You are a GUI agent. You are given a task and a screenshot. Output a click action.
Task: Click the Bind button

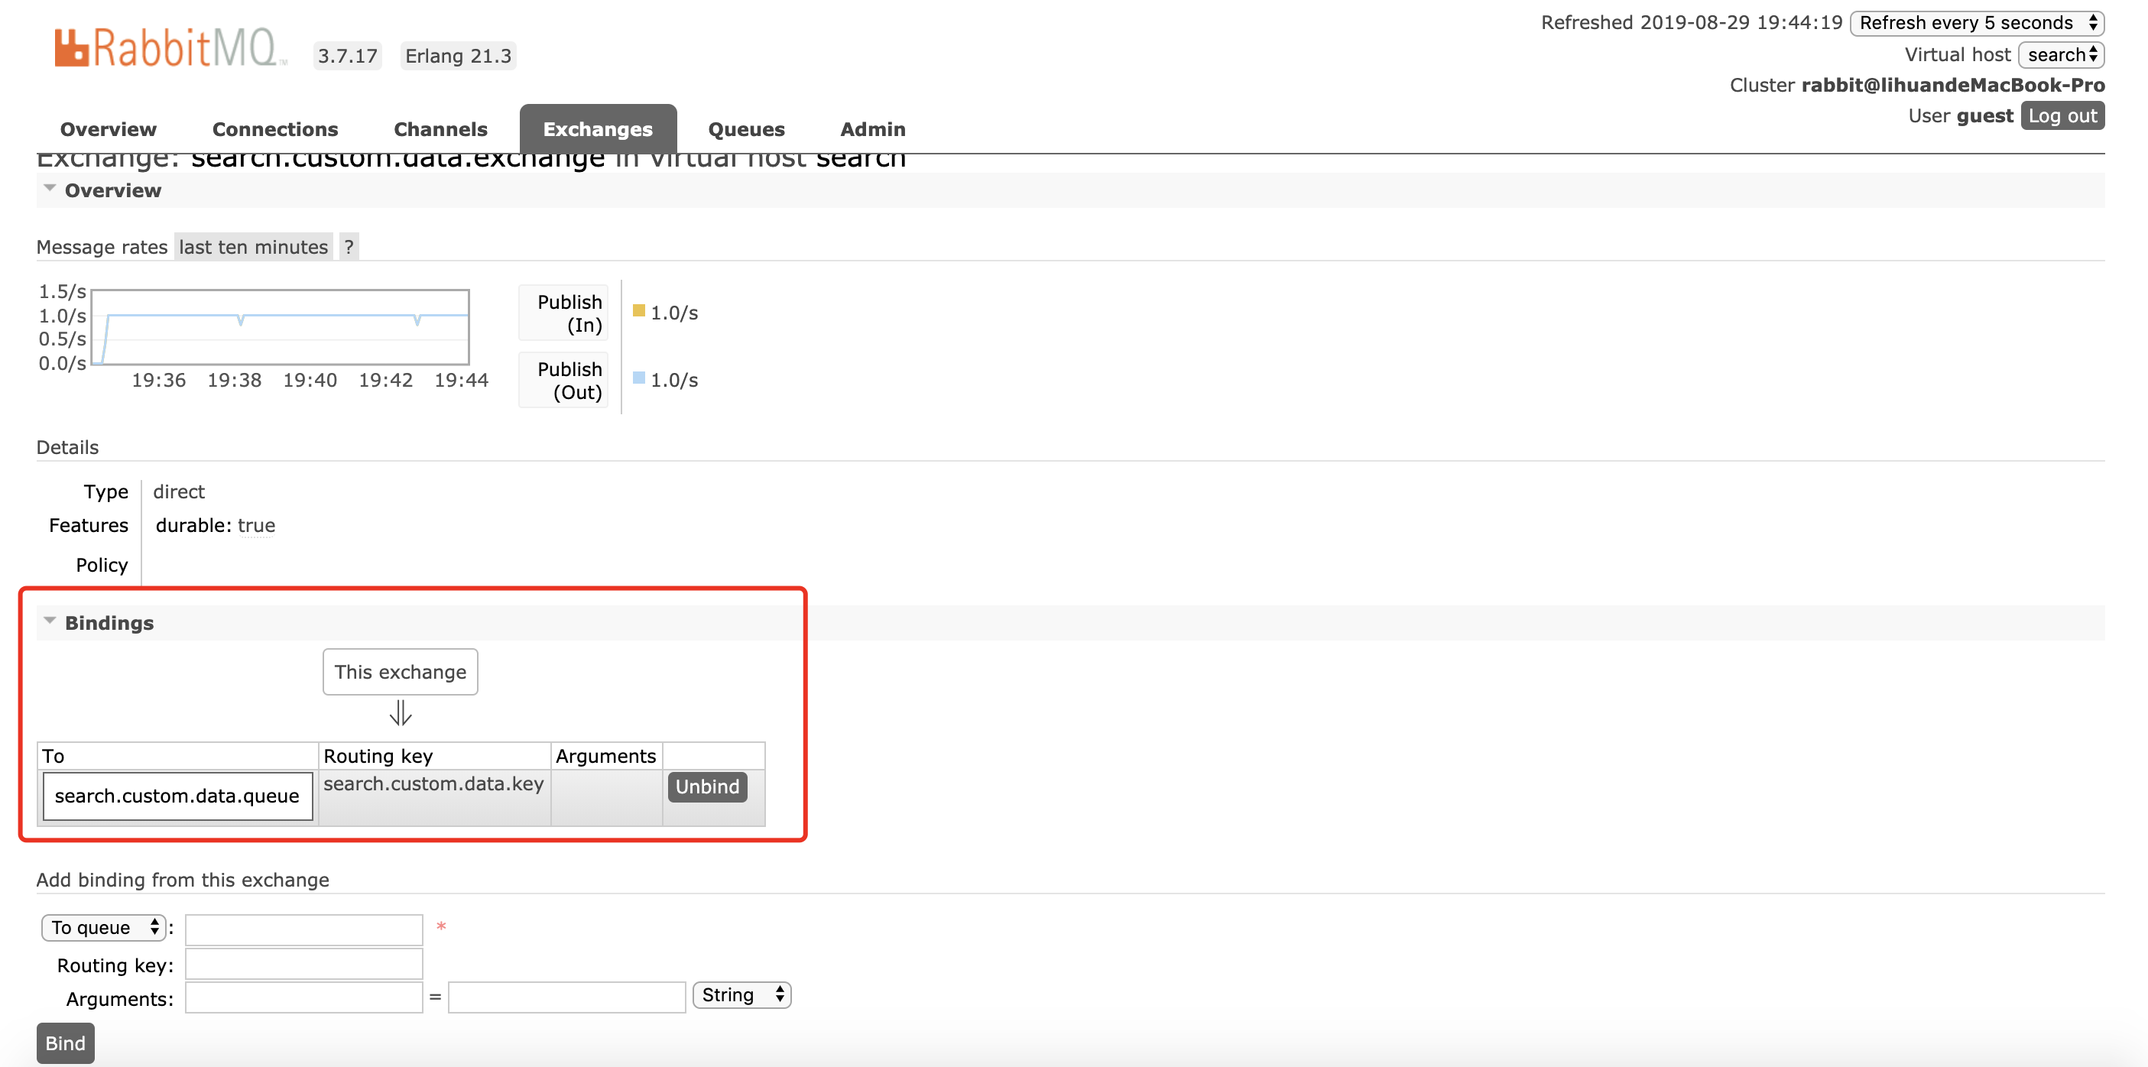(x=65, y=1043)
